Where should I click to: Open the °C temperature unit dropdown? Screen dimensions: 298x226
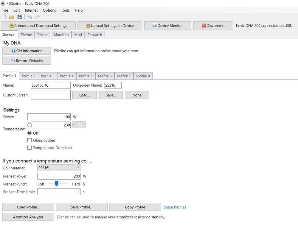tap(79, 125)
